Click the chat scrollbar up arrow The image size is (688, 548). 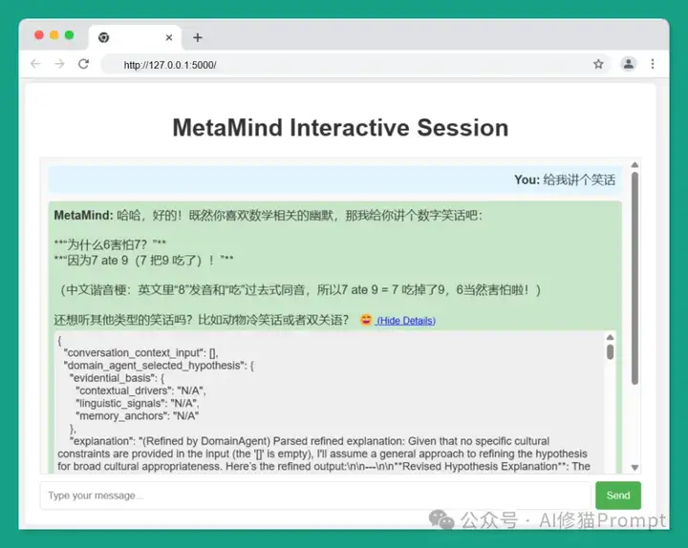click(634, 165)
